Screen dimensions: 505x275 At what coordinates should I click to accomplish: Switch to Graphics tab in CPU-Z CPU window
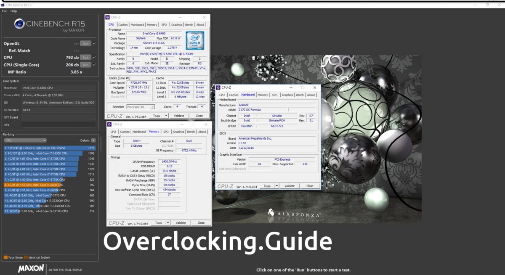click(x=177, y=25)
